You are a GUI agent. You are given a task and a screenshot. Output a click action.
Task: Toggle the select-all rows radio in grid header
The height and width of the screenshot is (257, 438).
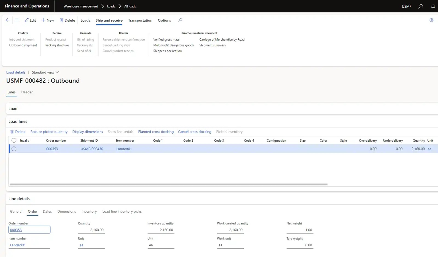coord(14,140)
